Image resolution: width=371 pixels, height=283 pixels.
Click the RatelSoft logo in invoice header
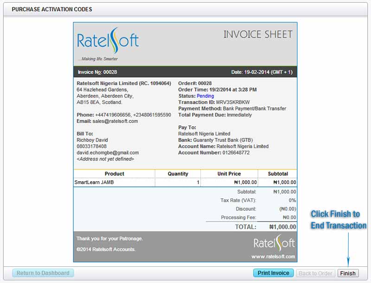(108, 42)
